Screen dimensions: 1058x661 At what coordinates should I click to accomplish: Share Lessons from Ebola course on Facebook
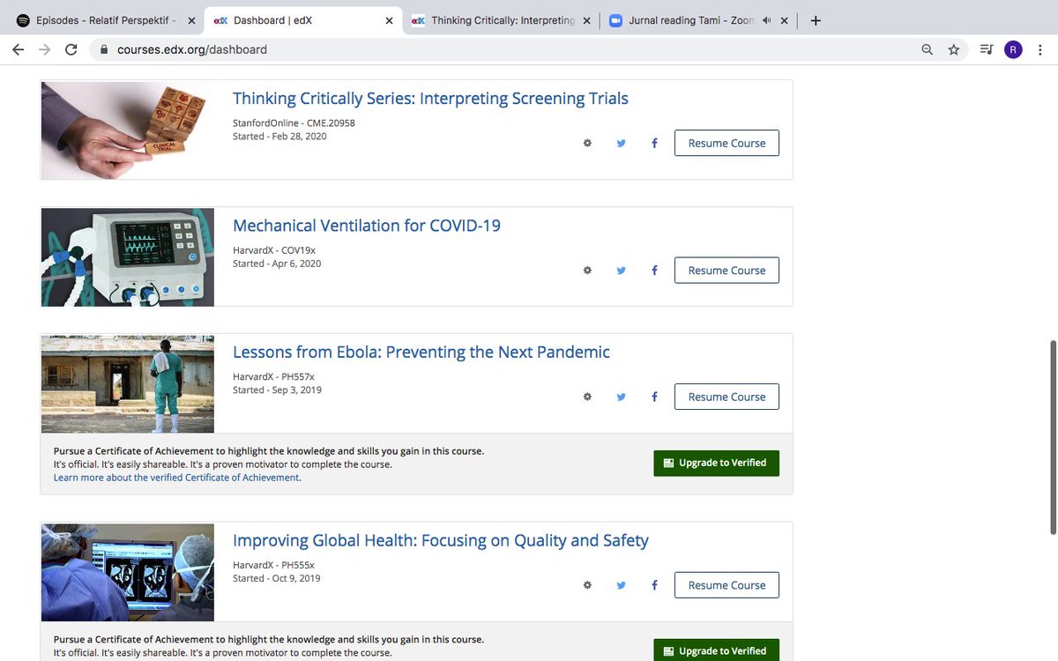tap(654, 397)
